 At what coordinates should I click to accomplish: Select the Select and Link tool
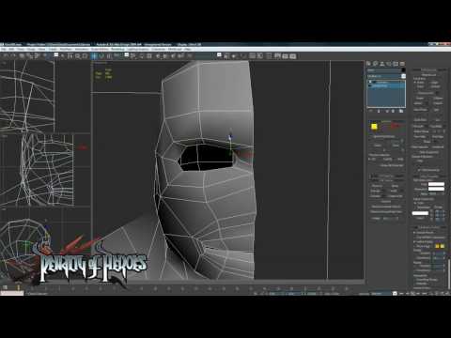click(22, 56)
